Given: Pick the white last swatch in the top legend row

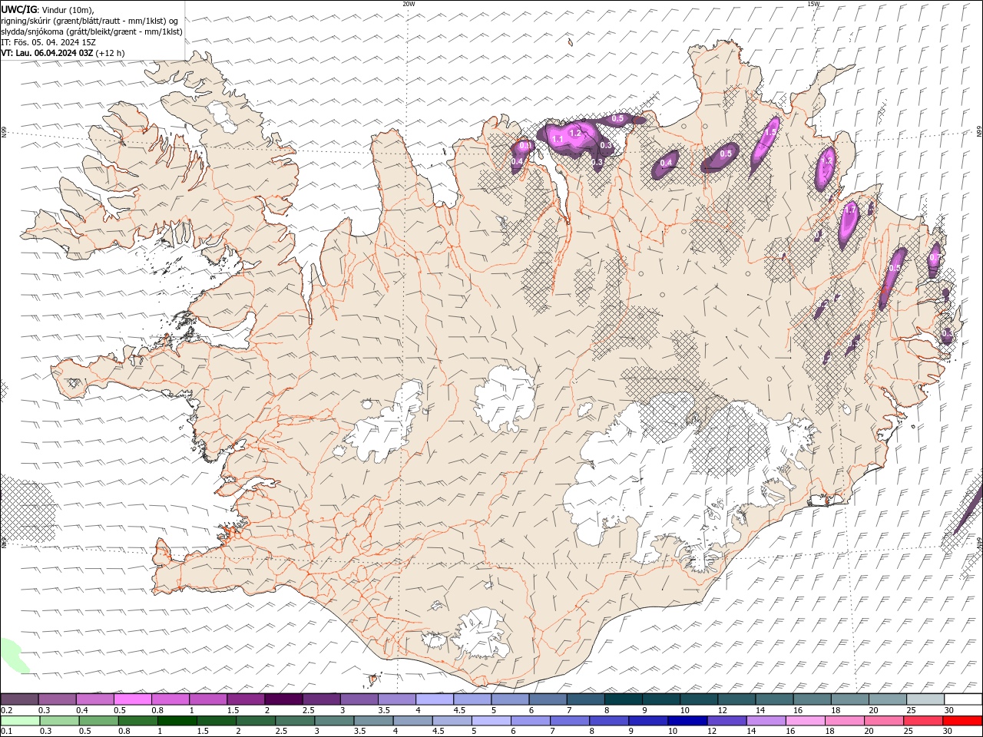Looking at the screenshot, I should point(963,699).
